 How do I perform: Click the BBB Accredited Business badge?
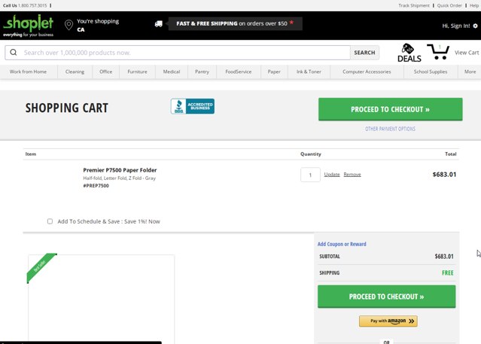(x=193, y=106)
